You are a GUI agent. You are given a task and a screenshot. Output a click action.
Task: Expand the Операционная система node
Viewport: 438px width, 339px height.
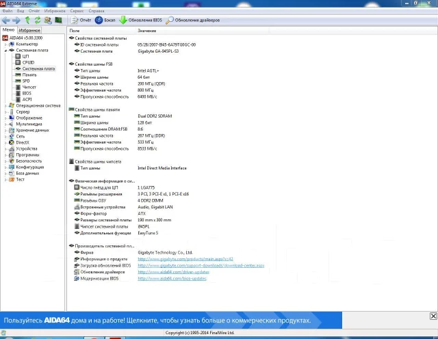(5, 106)
